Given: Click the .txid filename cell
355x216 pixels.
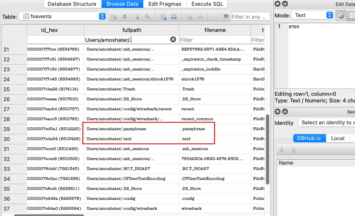Looking at the screenshot, I should [215, 139].
